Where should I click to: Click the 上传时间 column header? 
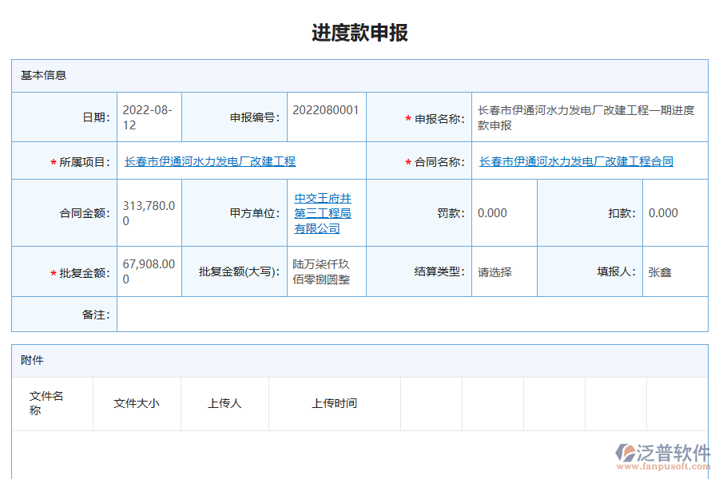(332, 403)
